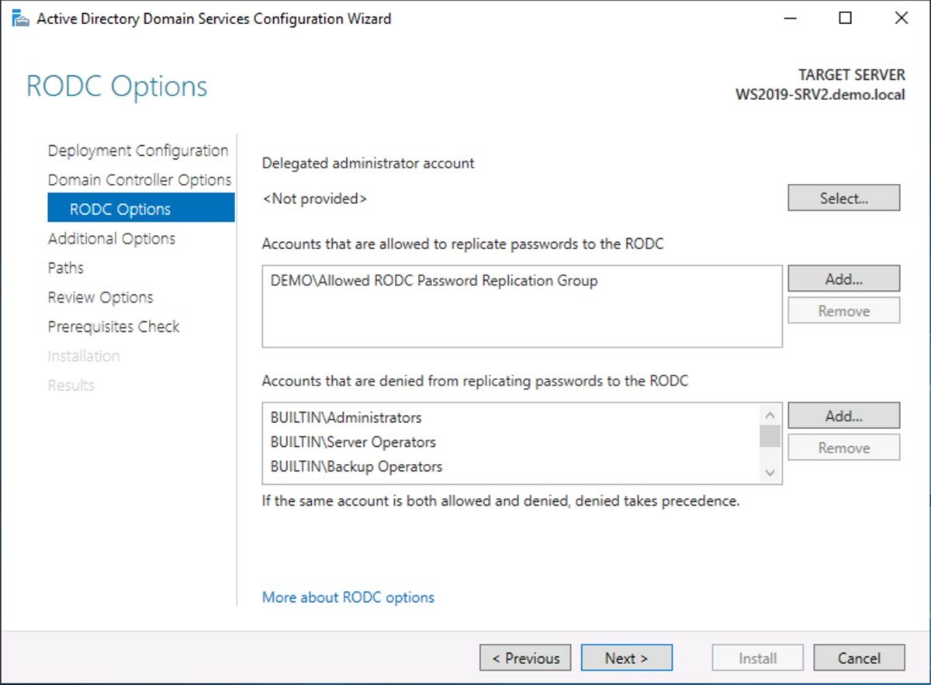Open the Prerequisites Check step
Screen dimensions: 931x685
pyautogui.click(x=113, y=327)
